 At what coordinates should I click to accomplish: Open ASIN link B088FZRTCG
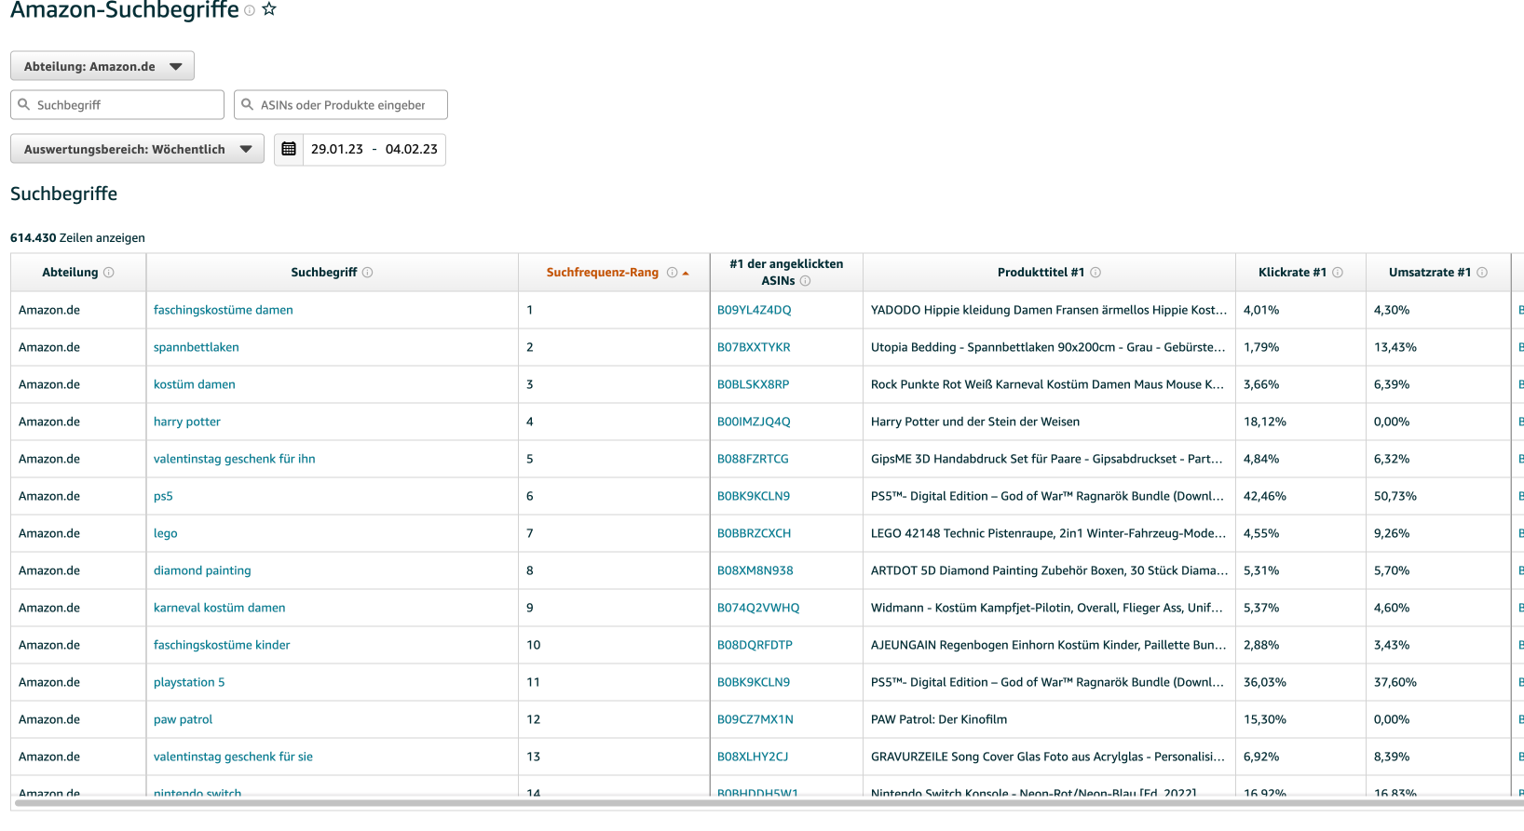[x=753, y=459]
